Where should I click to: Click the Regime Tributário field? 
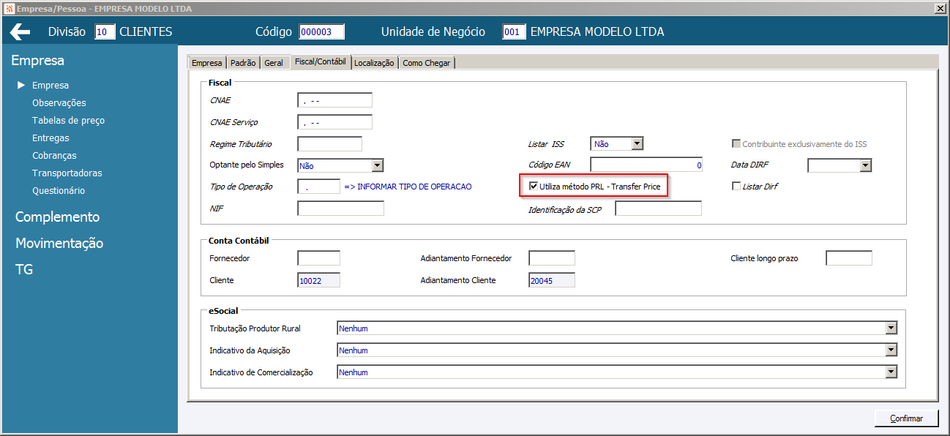pos(330,144)
